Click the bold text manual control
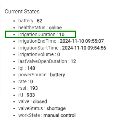Viewport: 126px width, 131px height. click(x=59, y=115)
